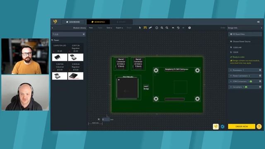Screen dimensions: 265x149
Task: Activate the yellow connections tool
Action: click(x=145, y=28)
